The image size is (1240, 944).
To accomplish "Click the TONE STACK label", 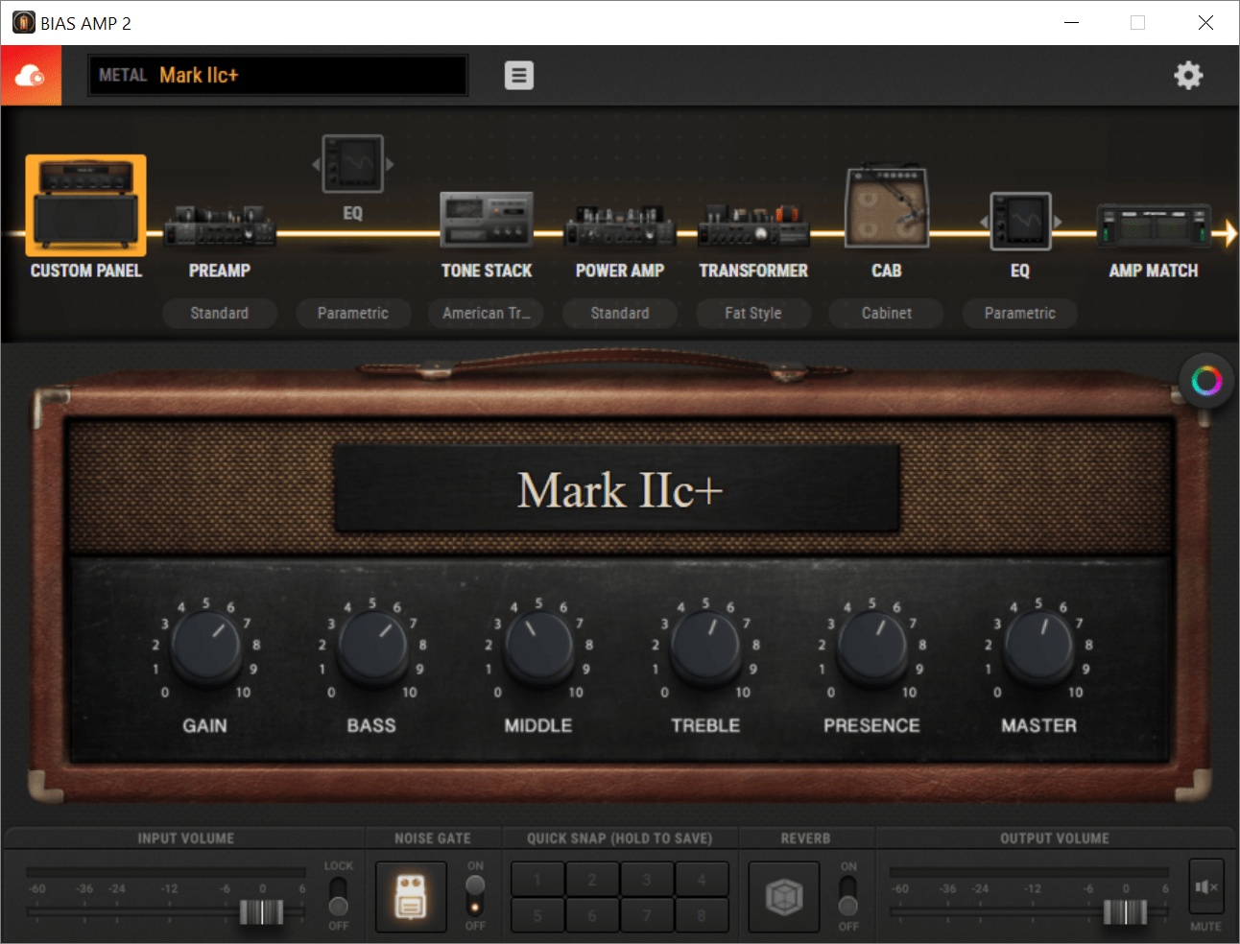I will [x=487, y=271].
